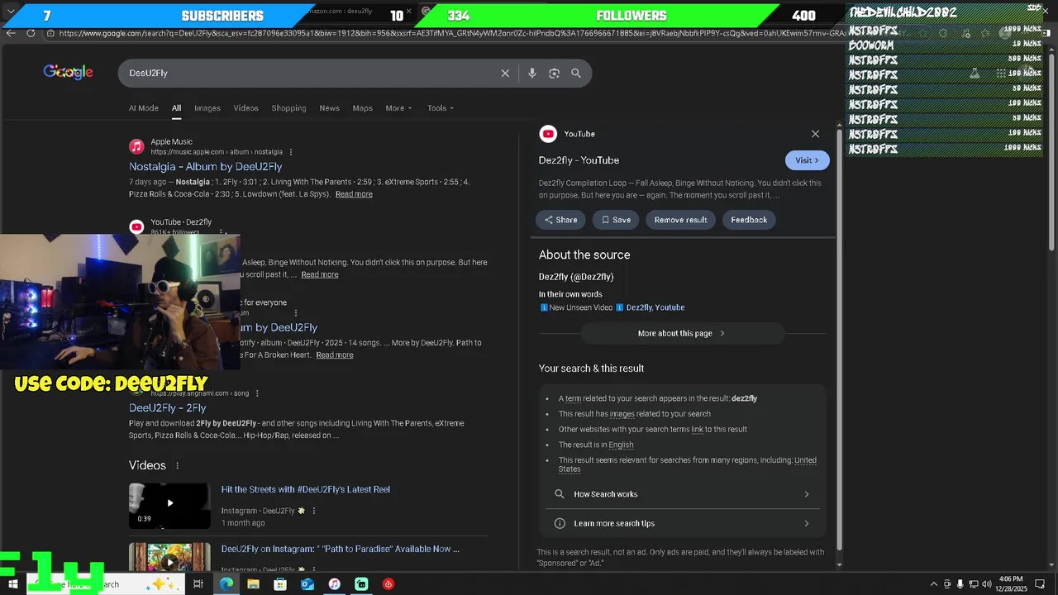Read more on the Spotify album snippet
This screenshot has height=595, width=1058.
[x=334, y=355]
